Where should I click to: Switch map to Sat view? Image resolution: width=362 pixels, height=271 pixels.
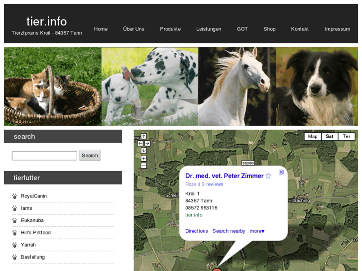pyautogui.click(x=330, y=136)
